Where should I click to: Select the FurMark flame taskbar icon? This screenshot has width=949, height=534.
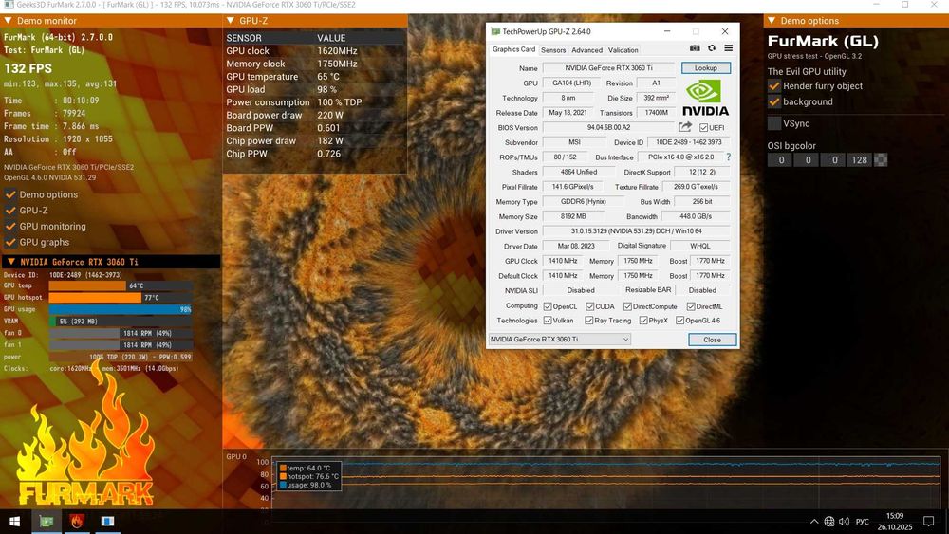pos(76,522)
